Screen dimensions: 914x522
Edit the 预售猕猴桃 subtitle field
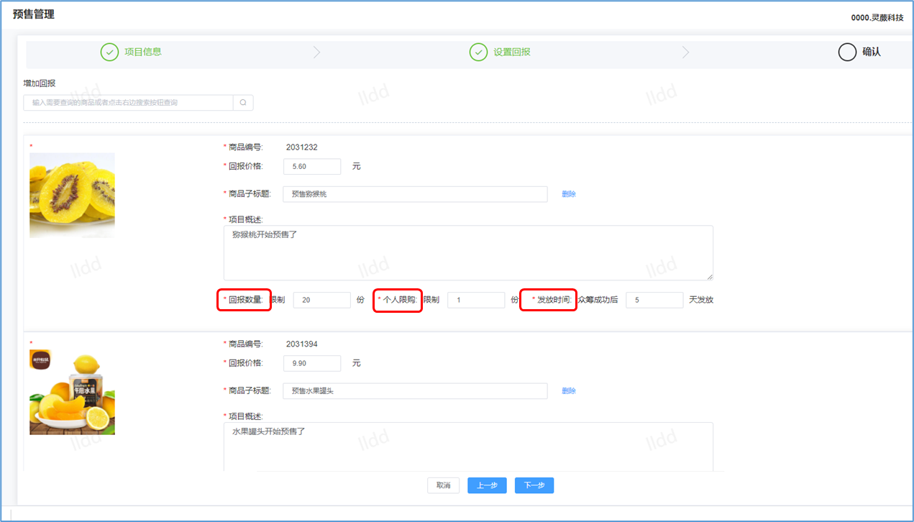pyautogui.click(x=415, y=194)
